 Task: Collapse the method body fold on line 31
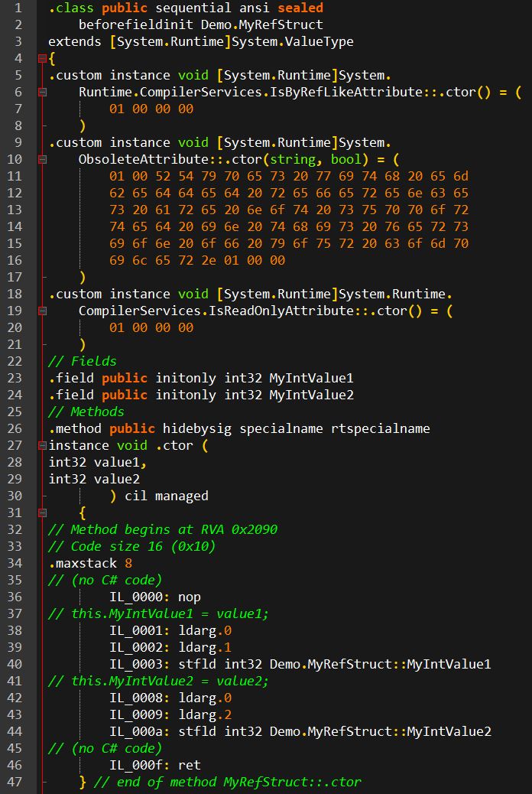41,513
